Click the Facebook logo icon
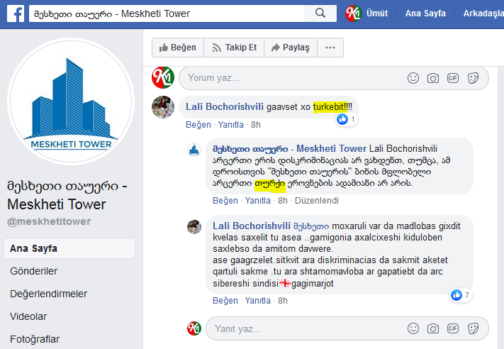 coord(16,13)
